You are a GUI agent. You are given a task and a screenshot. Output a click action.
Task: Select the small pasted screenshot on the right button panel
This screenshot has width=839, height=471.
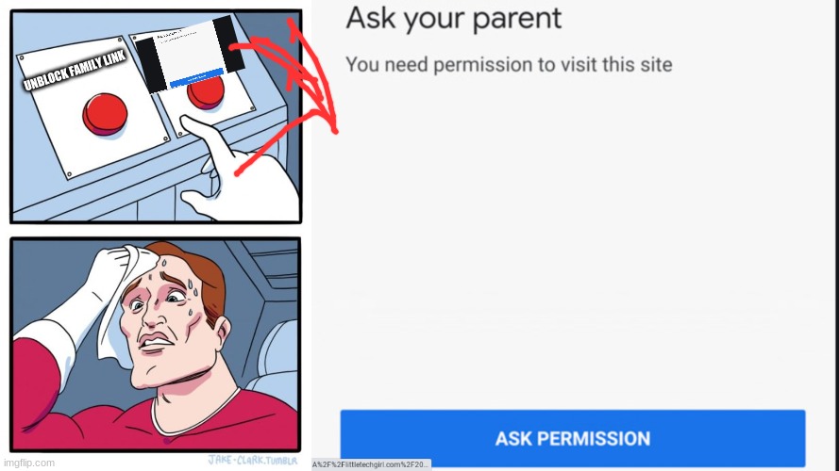pyautogui.click(x=189, y=54)
